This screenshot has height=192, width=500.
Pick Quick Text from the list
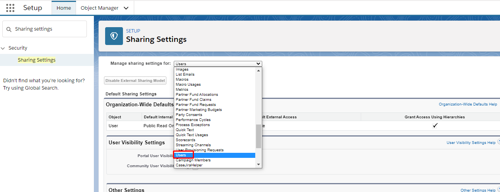point(215,130)
